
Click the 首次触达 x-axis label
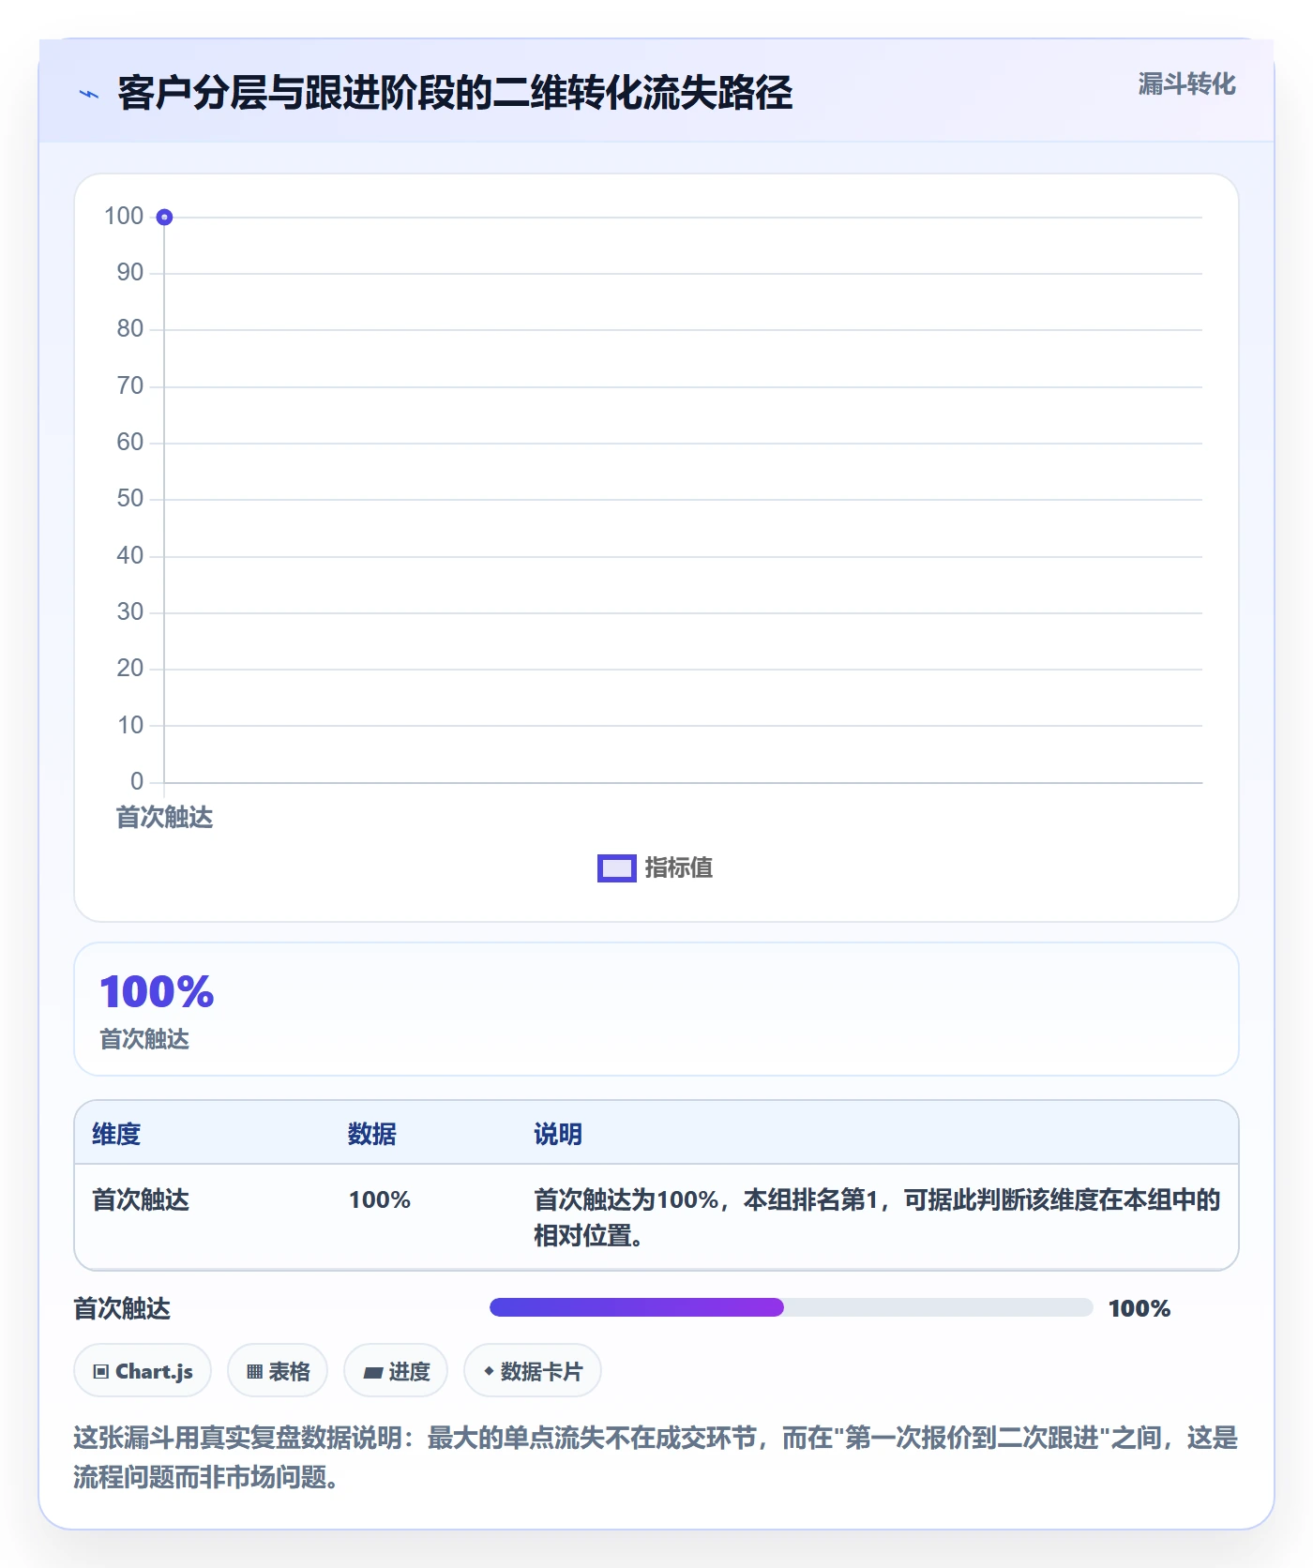[164, 818]
